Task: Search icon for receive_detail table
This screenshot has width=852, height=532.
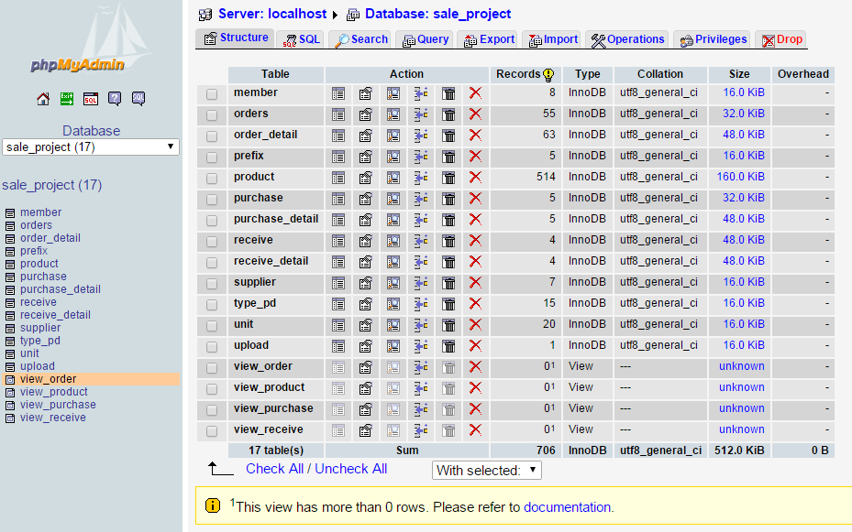Action: (393, 263)
